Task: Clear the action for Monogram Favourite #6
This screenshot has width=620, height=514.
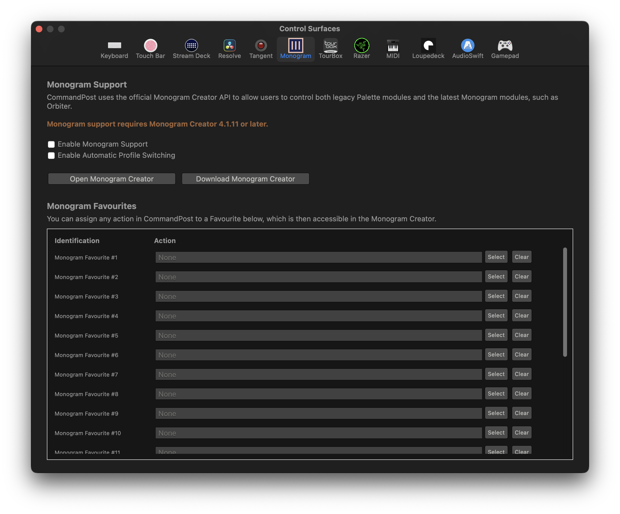Action: (x=522, y=354)
